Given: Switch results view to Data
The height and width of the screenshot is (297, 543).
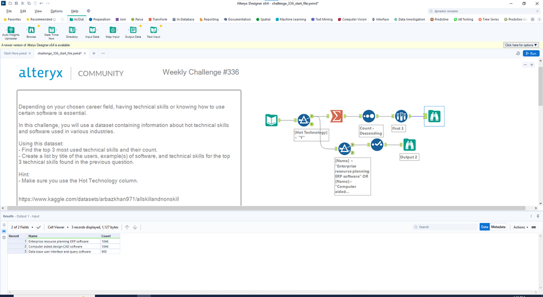Looking at the screenshot, I should (484, 227).
